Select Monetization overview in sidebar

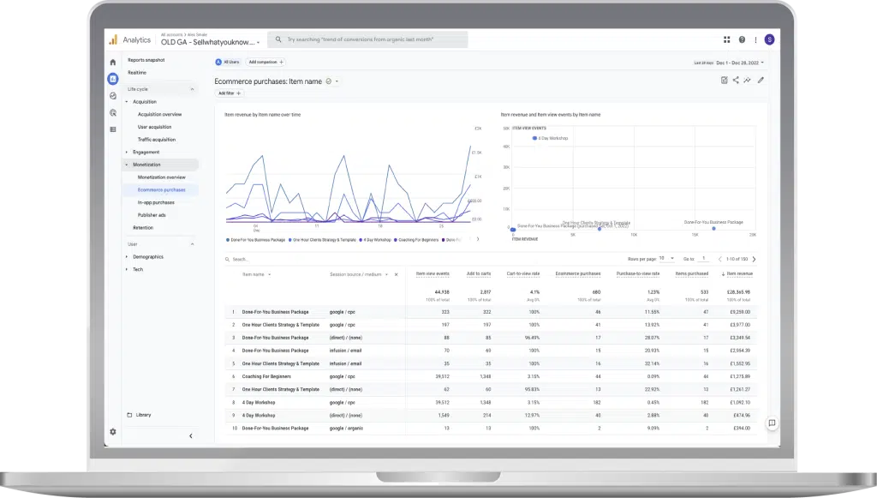(161, 177)
